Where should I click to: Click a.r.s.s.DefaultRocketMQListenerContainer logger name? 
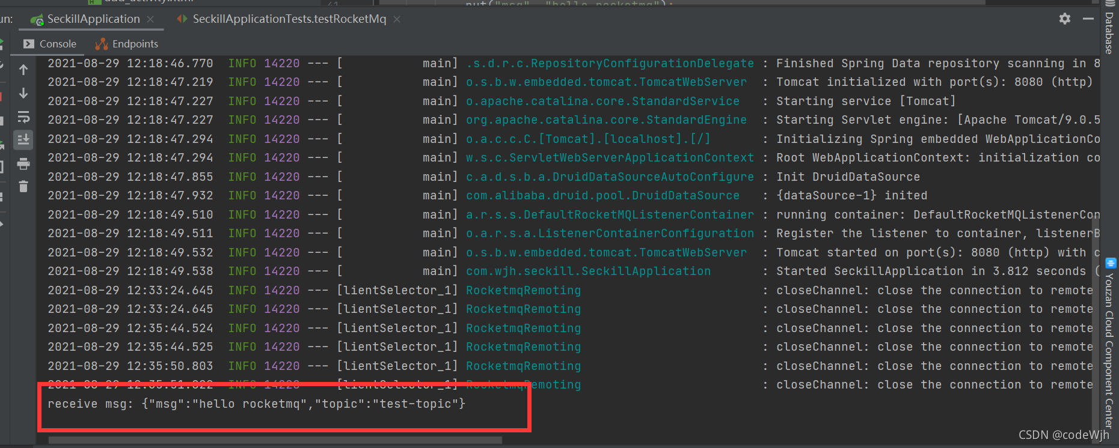(x=610, y=215)
